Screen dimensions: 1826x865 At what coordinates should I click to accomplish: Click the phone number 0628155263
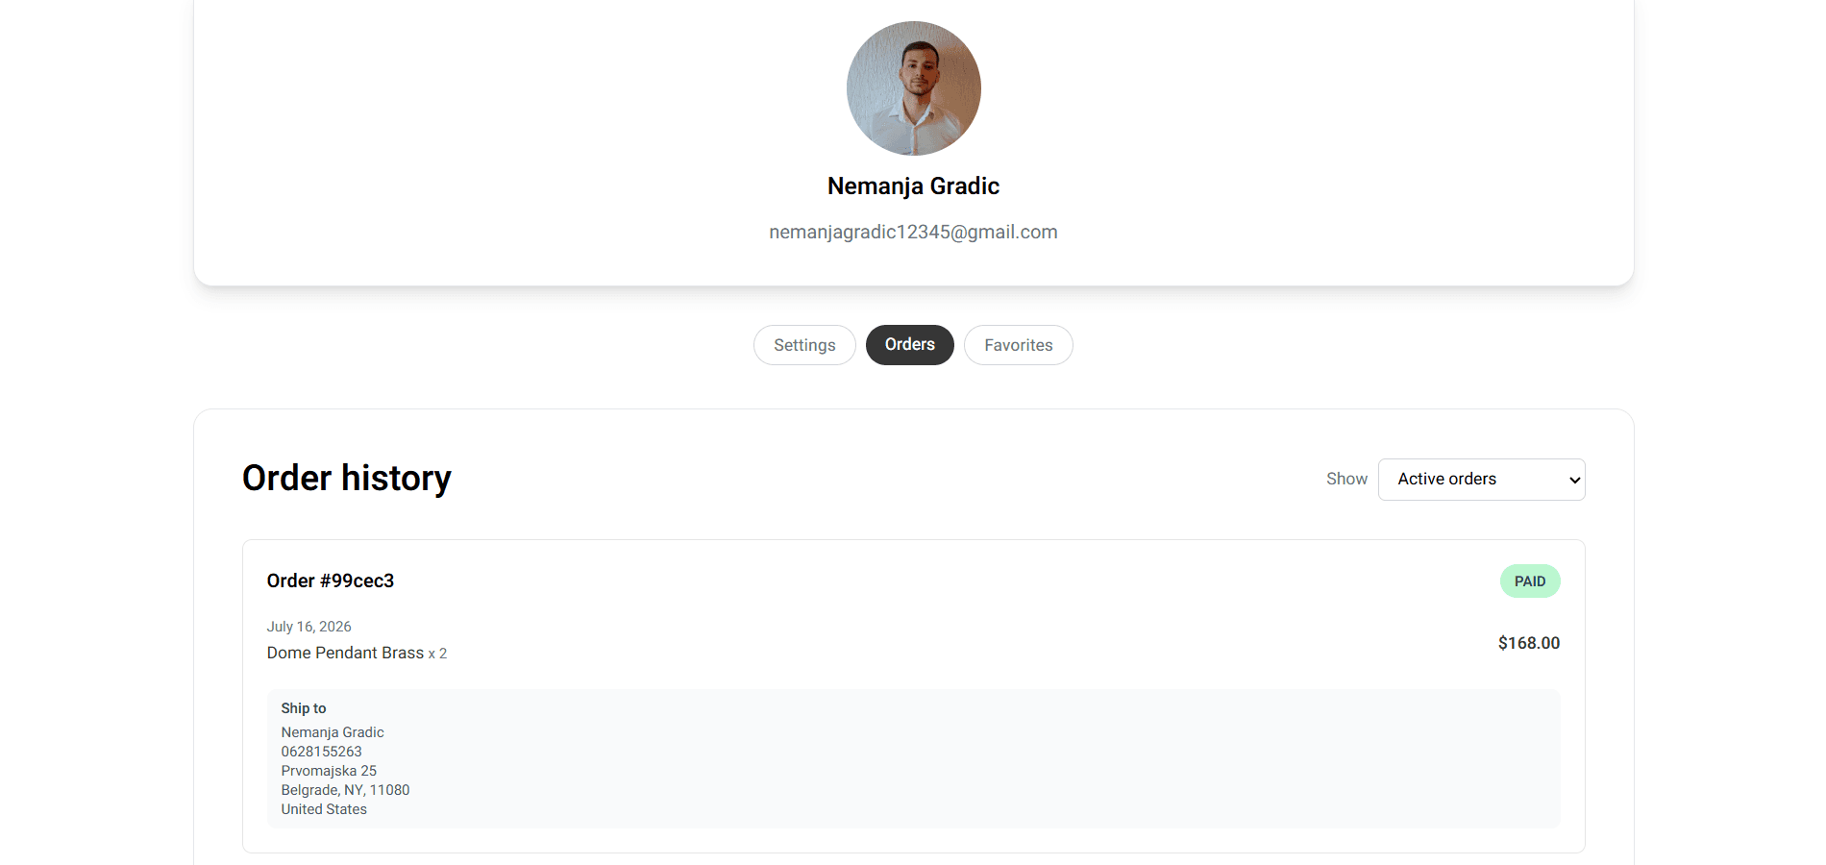pos(321,752)
